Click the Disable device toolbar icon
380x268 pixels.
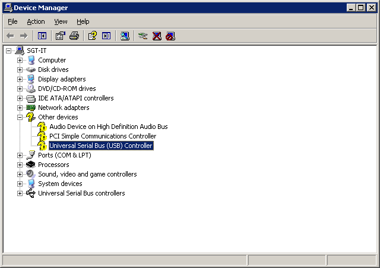pos(170,36)
